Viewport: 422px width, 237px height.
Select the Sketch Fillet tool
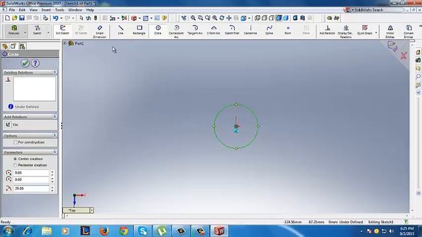(x=232, y=30)
